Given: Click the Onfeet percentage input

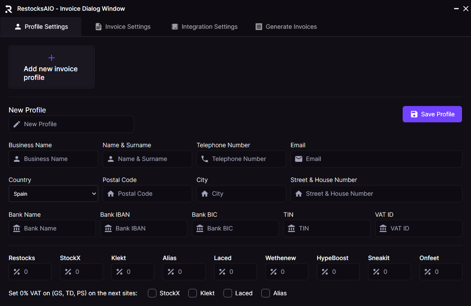Looking at the screenshot, I should pos(441,272).
